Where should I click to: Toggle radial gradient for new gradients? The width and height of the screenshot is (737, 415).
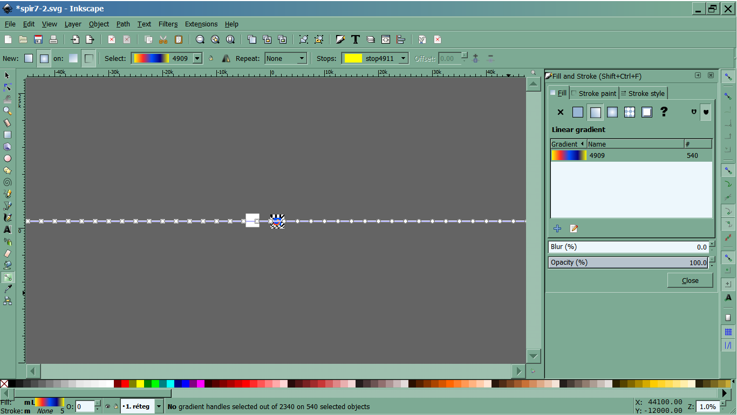click(x=44, y=58)
